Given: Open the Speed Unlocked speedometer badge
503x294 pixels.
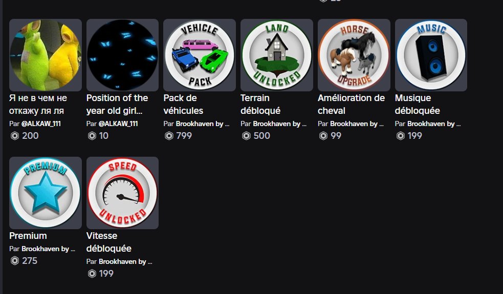Looking at the screenshot, I should click(x=122, y=193).
